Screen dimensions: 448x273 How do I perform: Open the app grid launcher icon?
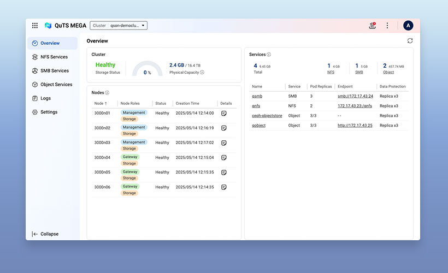point(35,26)
